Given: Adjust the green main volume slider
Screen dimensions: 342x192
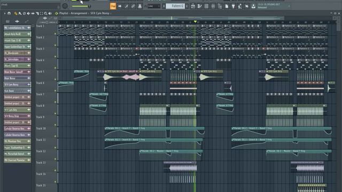Looking at the screenshot, I should pos(81,6).
